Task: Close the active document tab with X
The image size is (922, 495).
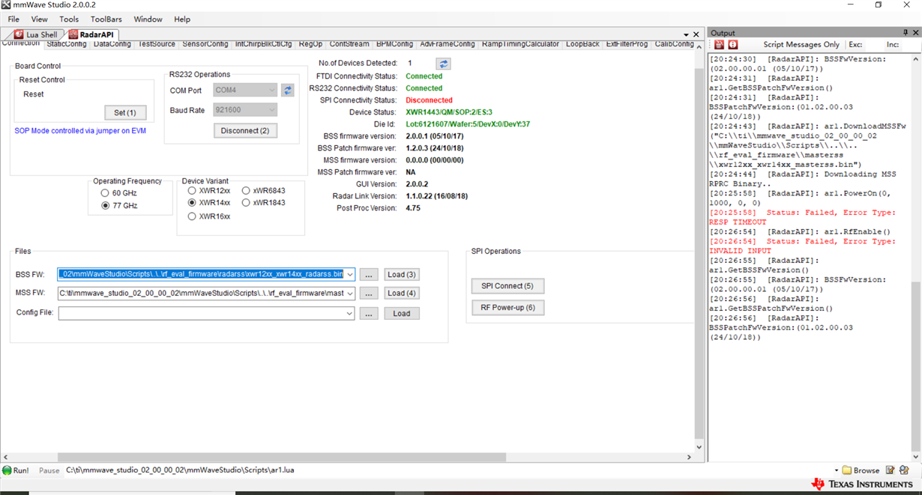Action: pos(696,34)
